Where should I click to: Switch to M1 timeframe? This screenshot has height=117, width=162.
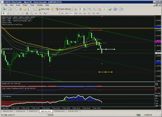pos(62,13)
